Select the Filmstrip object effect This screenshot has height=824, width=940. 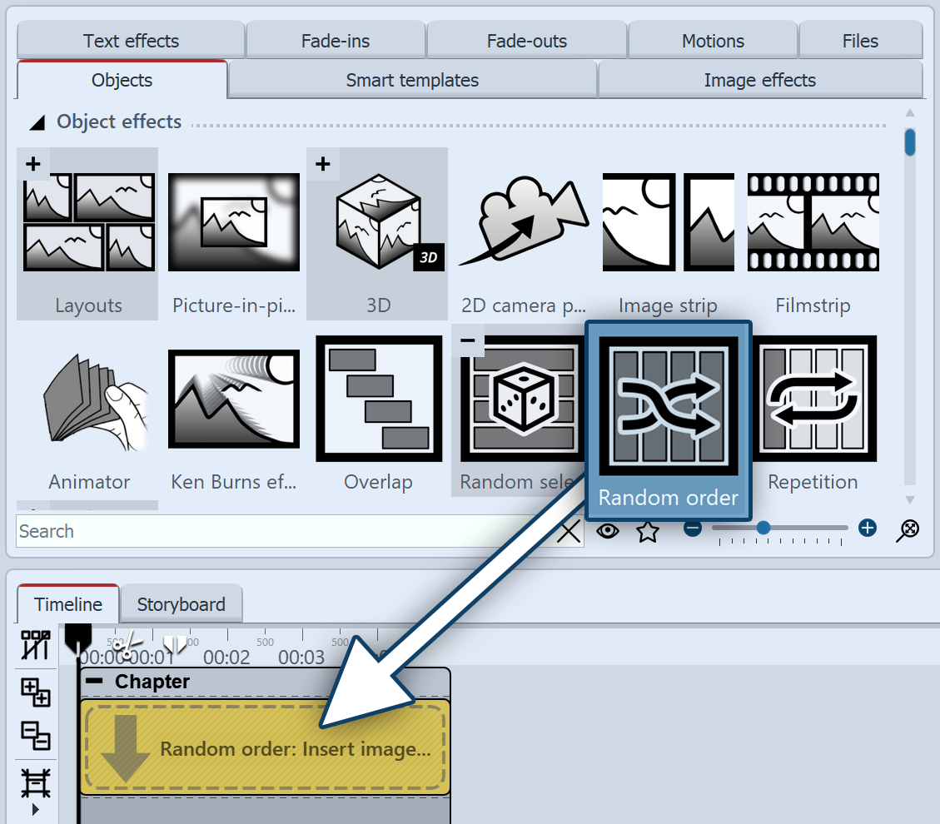(x=813, y=223)
